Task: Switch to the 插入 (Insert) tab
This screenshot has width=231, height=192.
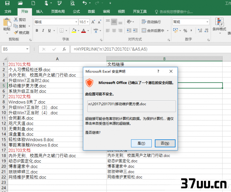Action: (39, 11)
